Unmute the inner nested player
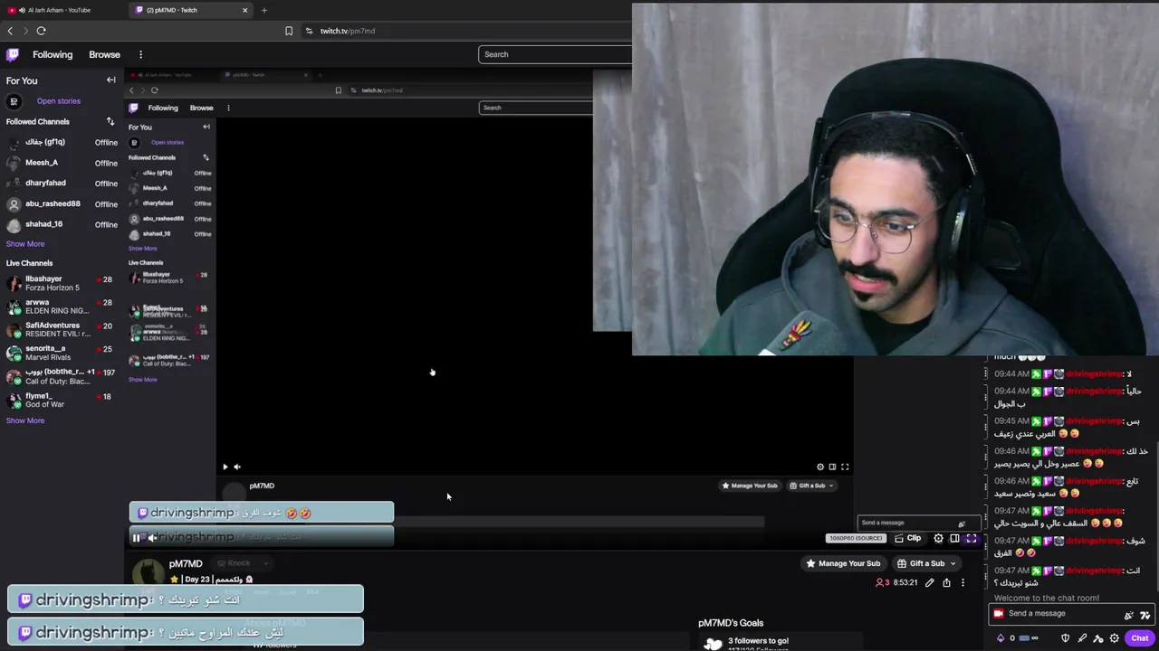Screen dimensions: 1159x651 click(237, 467)
